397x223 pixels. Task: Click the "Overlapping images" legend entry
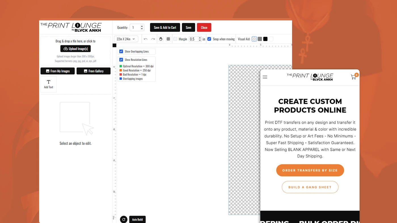131,79
